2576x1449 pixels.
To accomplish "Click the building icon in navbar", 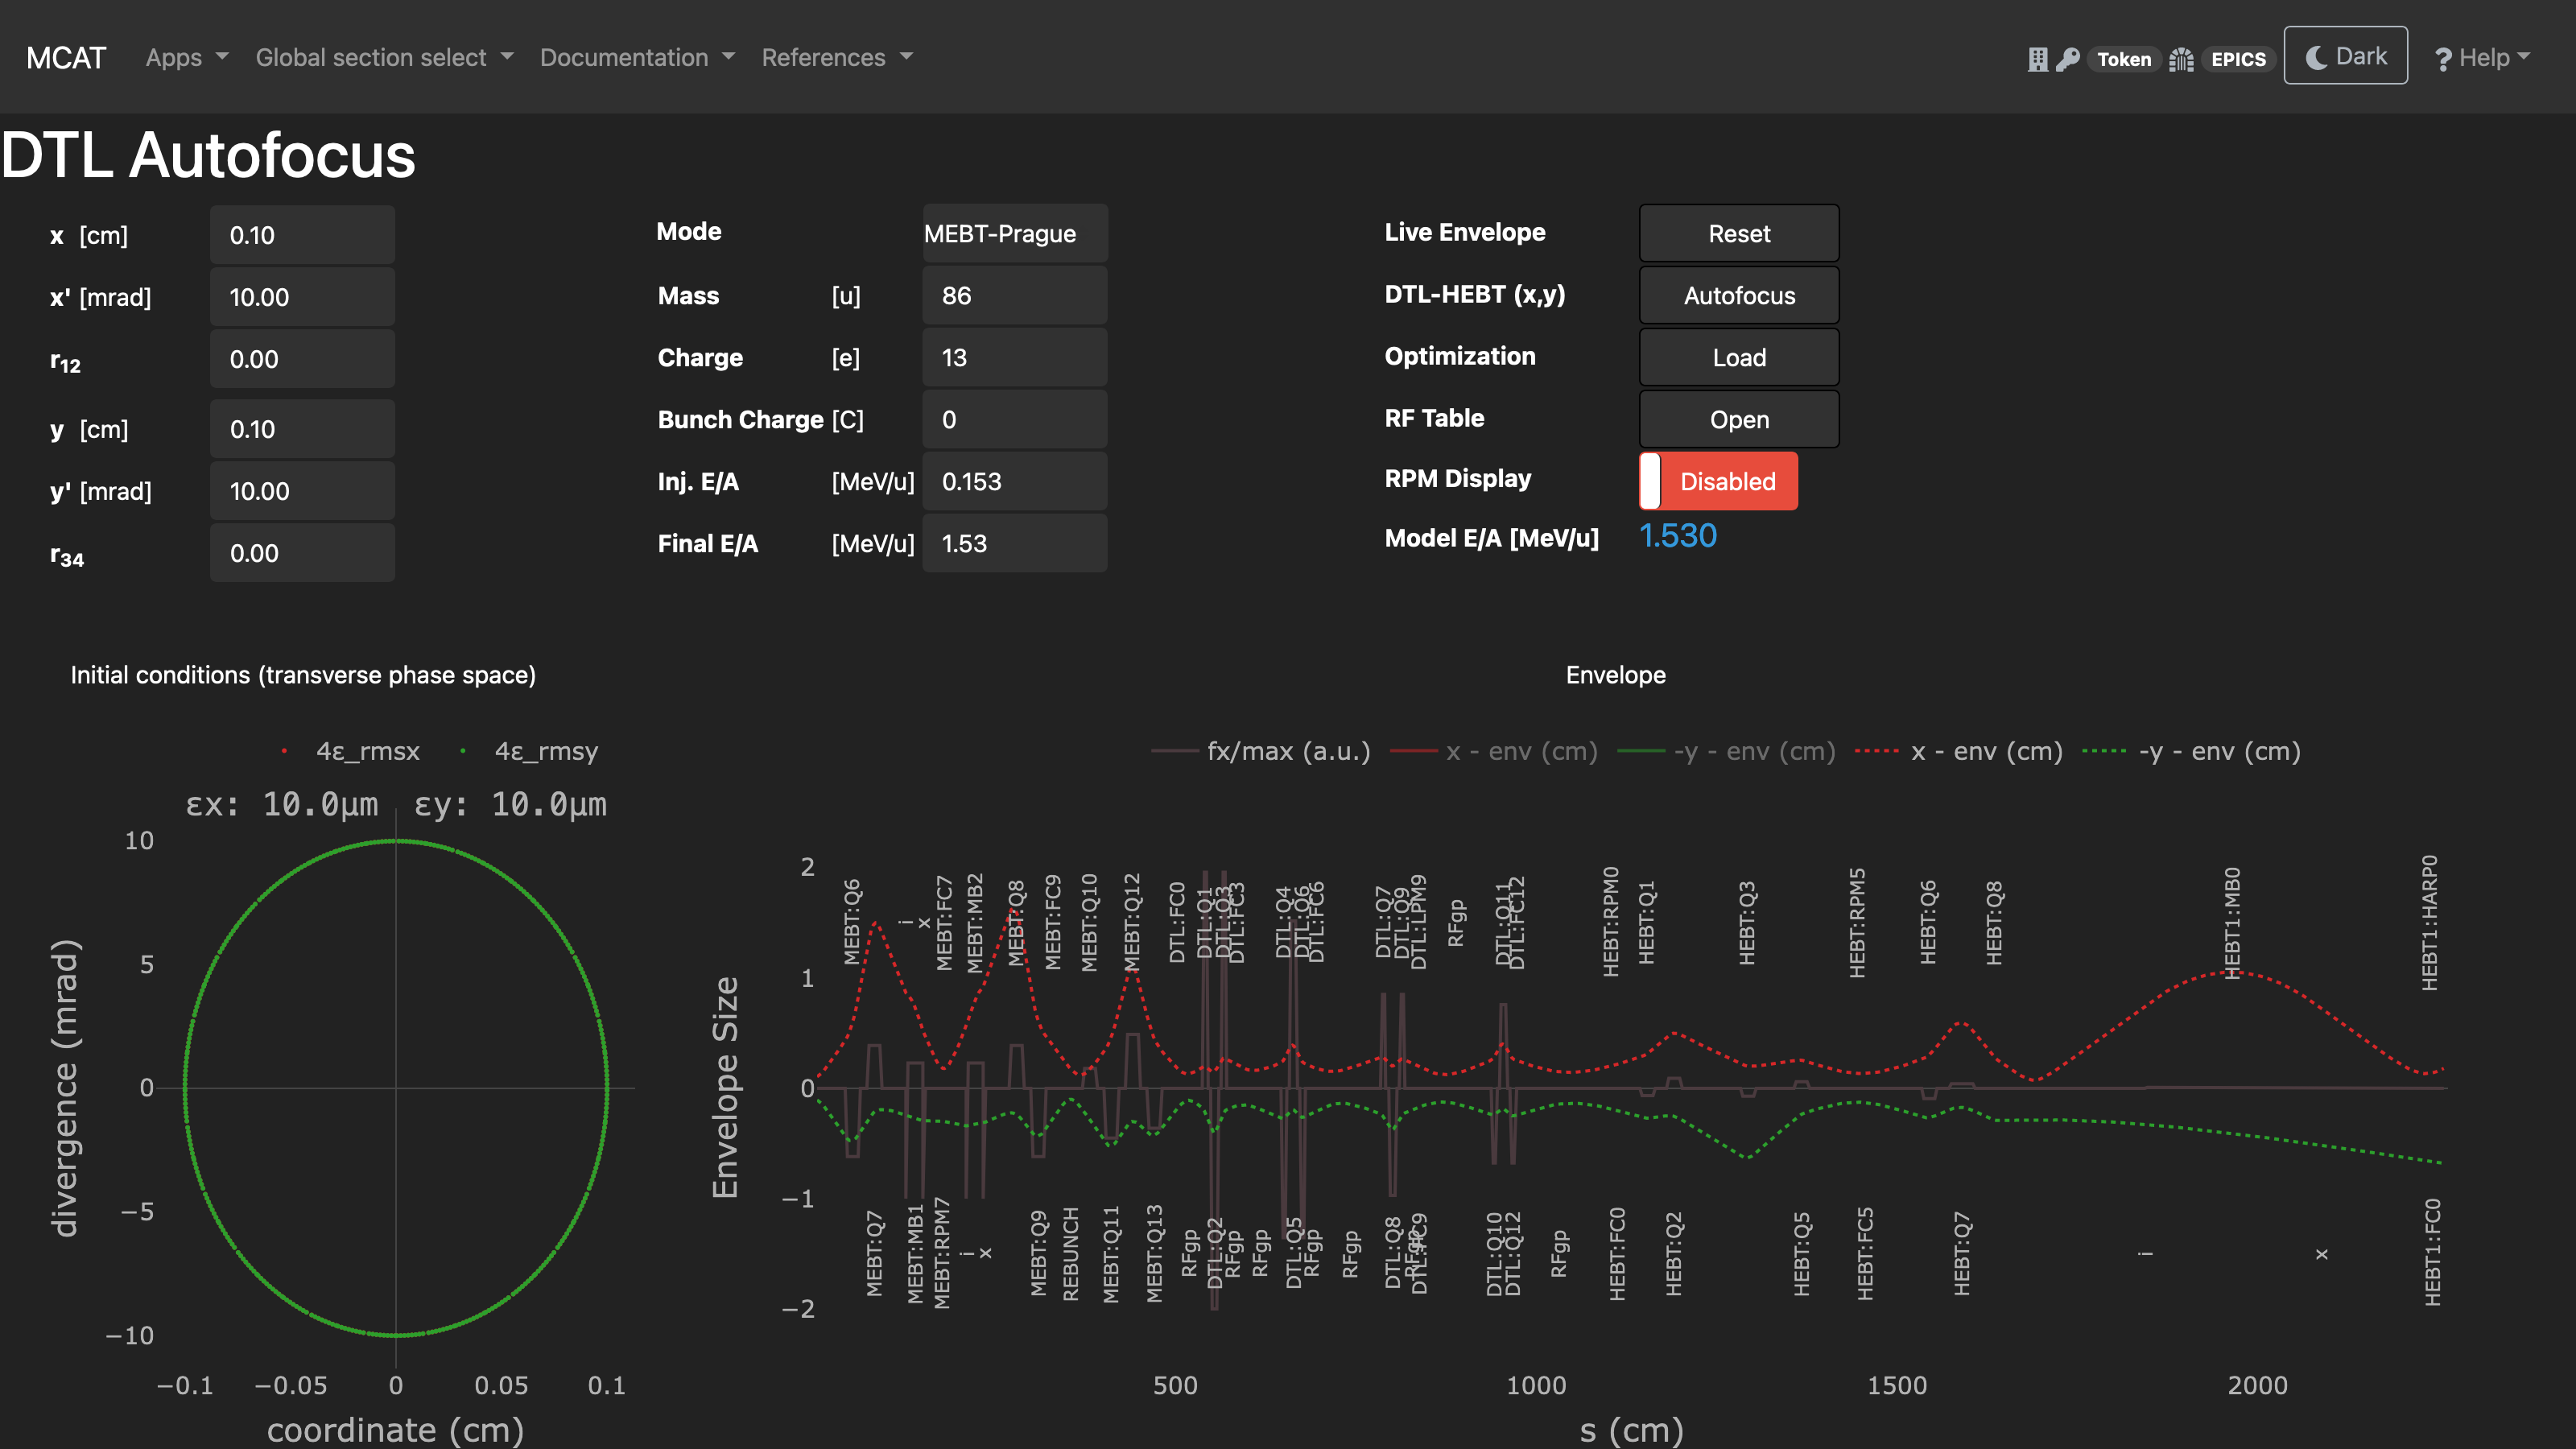I will (2038, 59).
